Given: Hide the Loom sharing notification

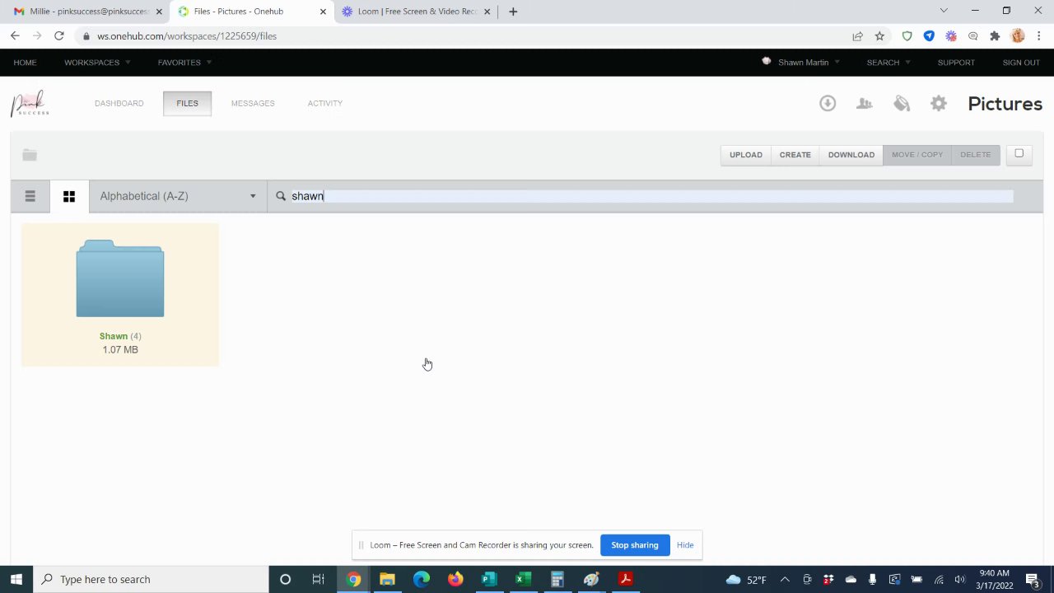Looking at the screenshot, I should click(x=685, y=545).
